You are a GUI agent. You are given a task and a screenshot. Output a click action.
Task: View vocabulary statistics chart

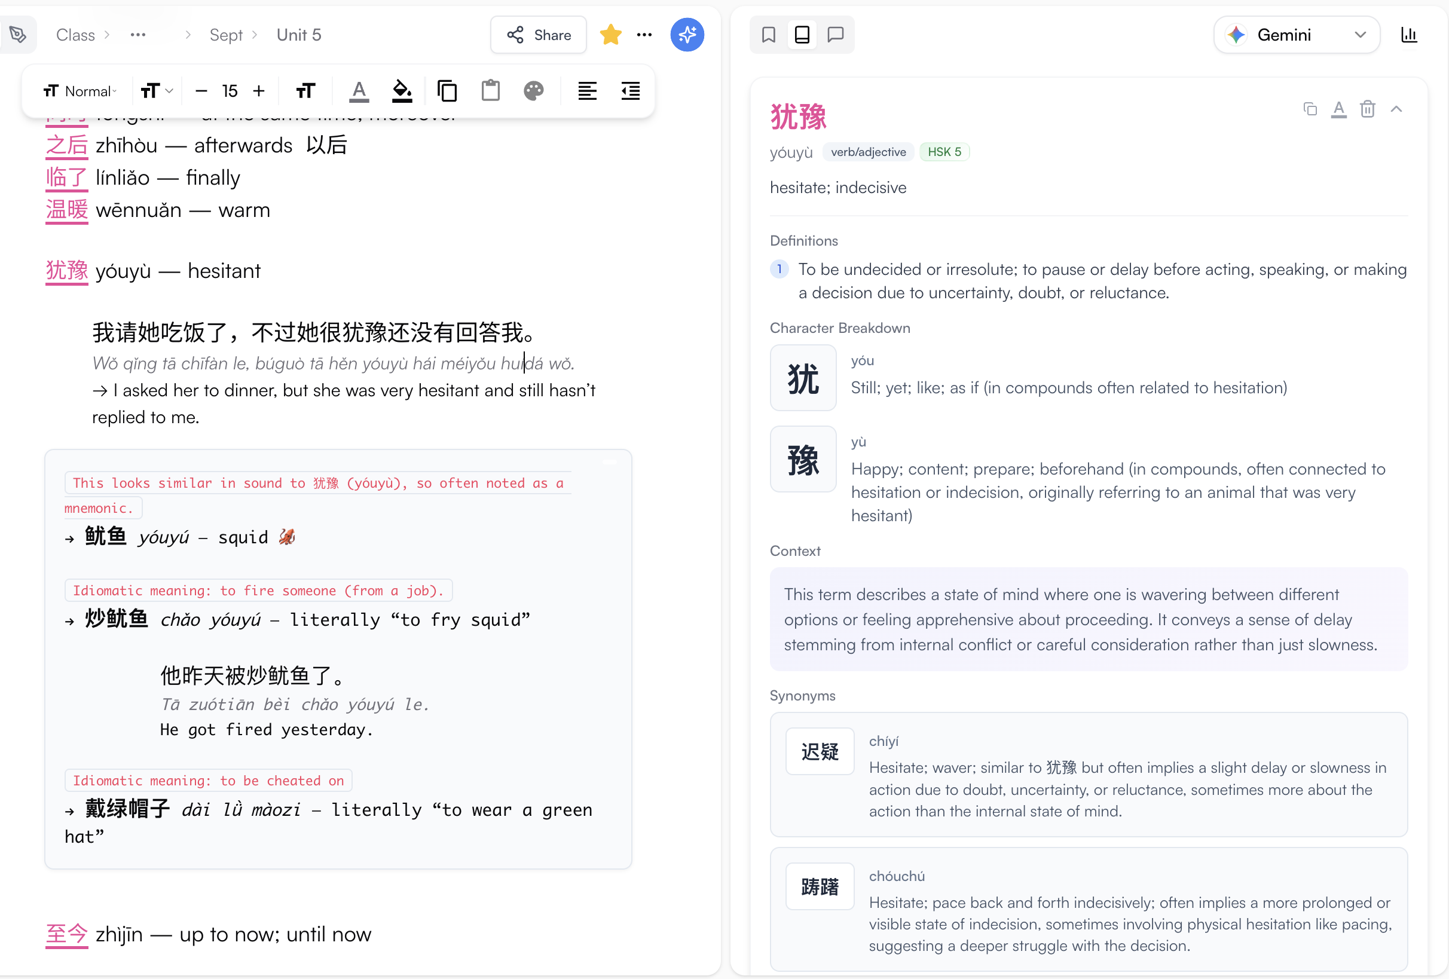click(x=1409, y=34)
